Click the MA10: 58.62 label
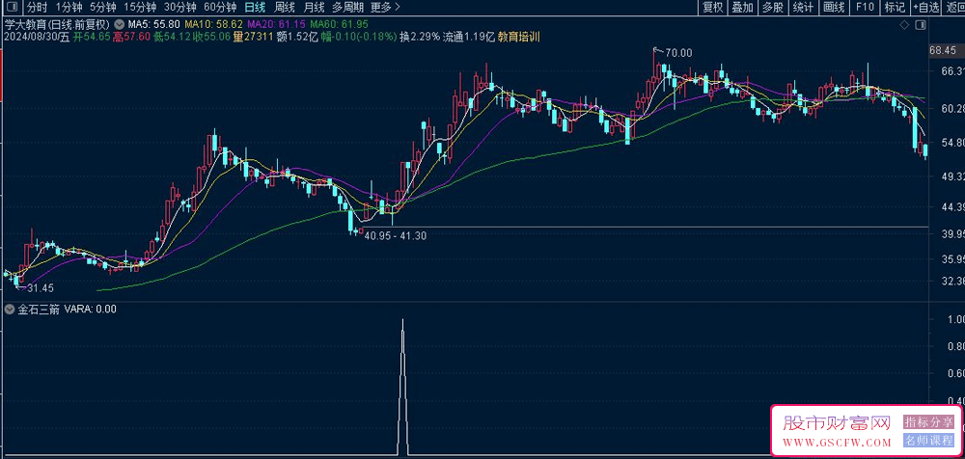The height and width of the screenshot is (459, 965). click(x=213, y=25)
